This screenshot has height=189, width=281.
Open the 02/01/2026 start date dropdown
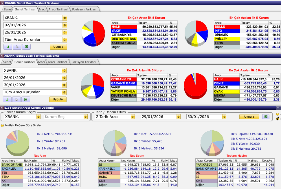pos(64,25)
